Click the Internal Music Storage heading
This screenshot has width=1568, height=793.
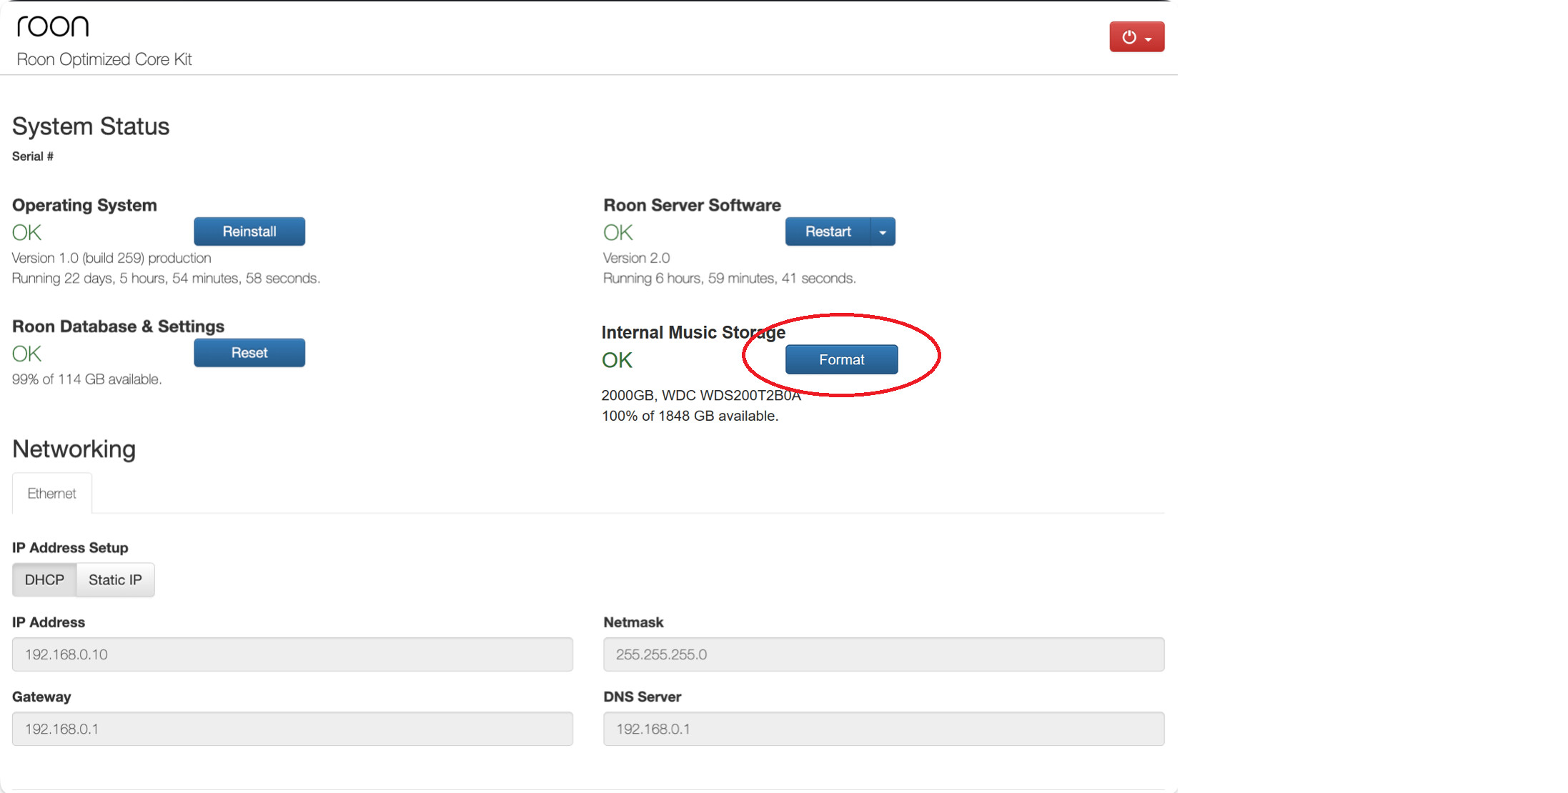[x=693, y=333]
